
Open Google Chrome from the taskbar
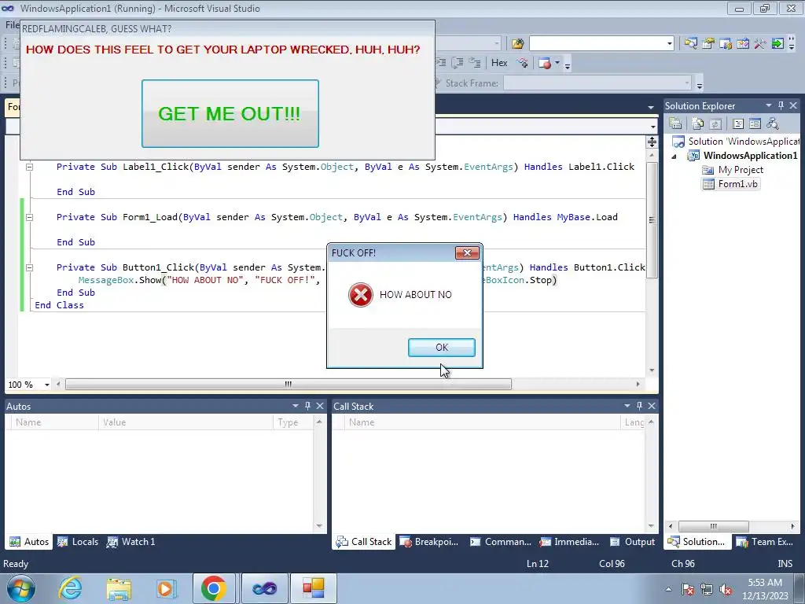point(214,588)
